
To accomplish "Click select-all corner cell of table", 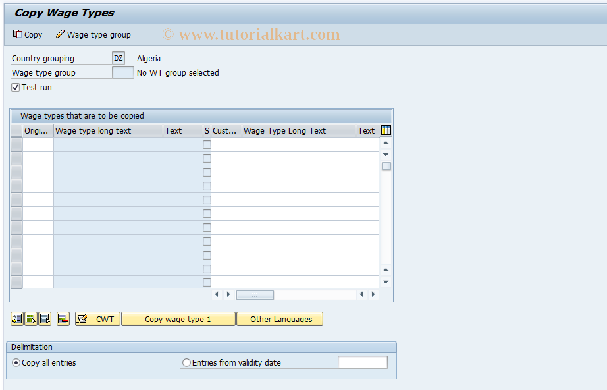I will 16,131.
